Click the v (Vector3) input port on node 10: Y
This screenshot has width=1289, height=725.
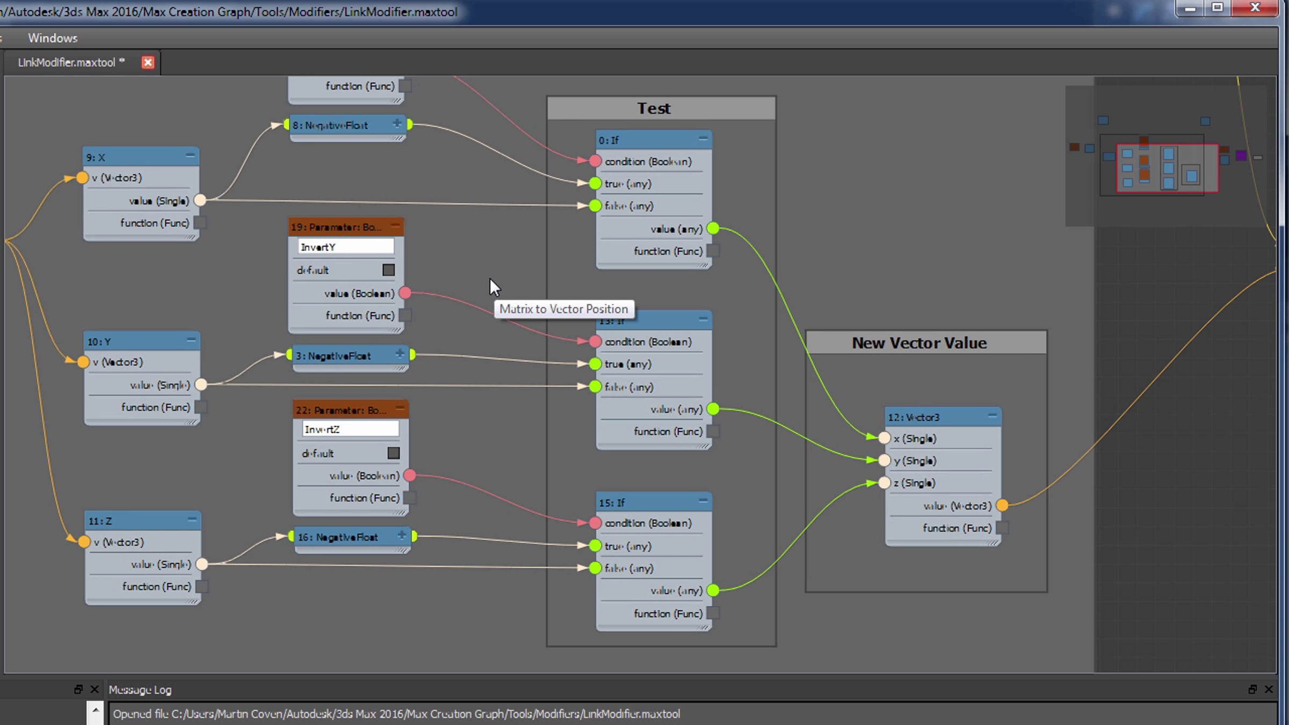(x=83, y=362)
